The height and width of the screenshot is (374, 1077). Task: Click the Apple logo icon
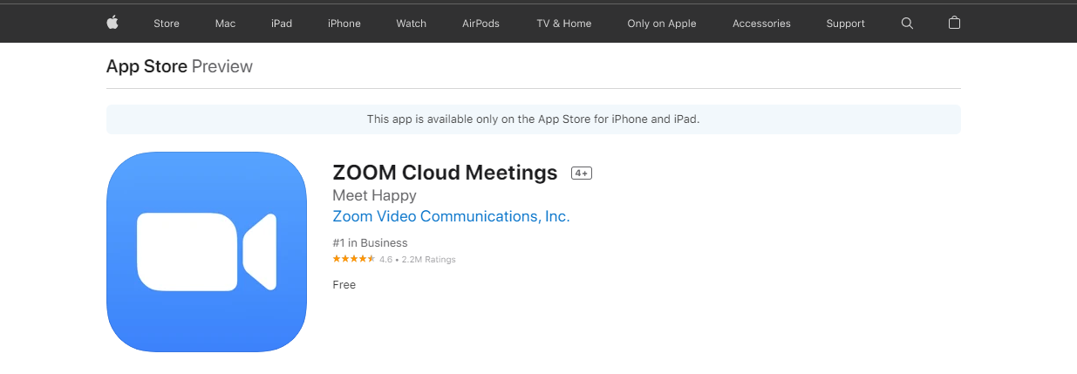point(112,24)
